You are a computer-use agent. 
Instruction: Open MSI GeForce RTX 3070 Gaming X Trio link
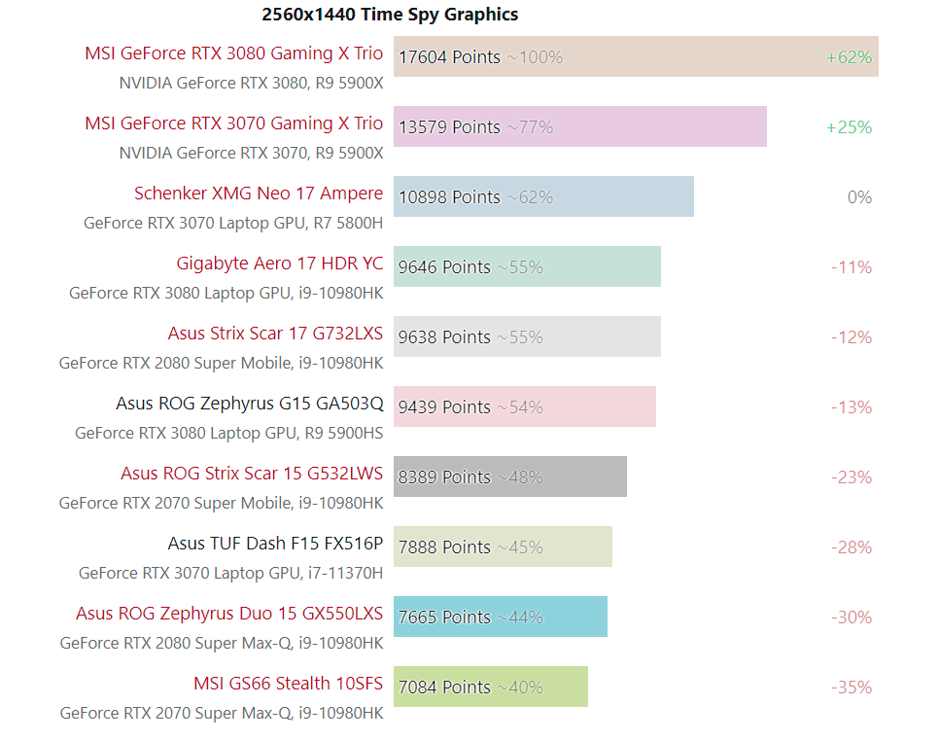233,123
